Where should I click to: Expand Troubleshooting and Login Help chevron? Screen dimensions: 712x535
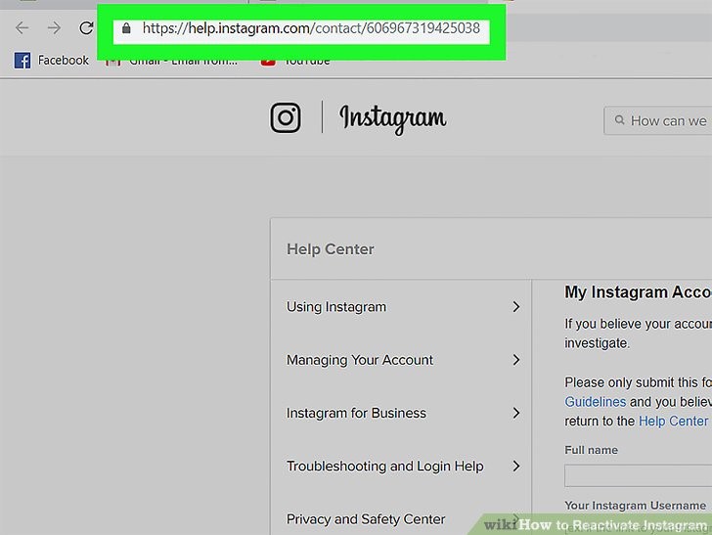[515, 467]
